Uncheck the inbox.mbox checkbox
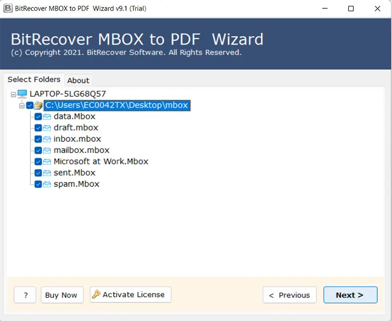The height and width of the screenshot is (321, 392). point(38,139)
